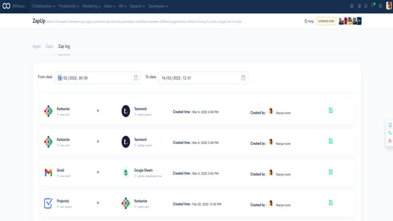Screen dimensions: 393x221
Task: Open log details for the Mar 4, 4:04 PM zap
Action: click(331, 111)
